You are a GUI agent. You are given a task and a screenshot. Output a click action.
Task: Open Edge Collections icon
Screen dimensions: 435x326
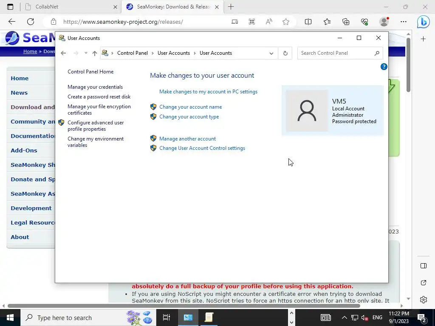click(x=346, y=22)
